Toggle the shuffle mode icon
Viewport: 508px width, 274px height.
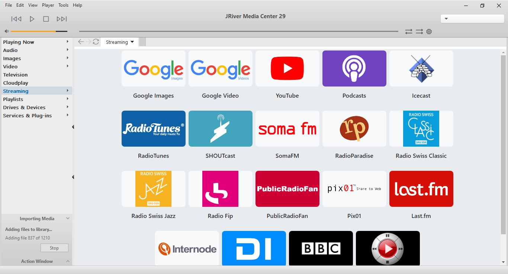419,32
